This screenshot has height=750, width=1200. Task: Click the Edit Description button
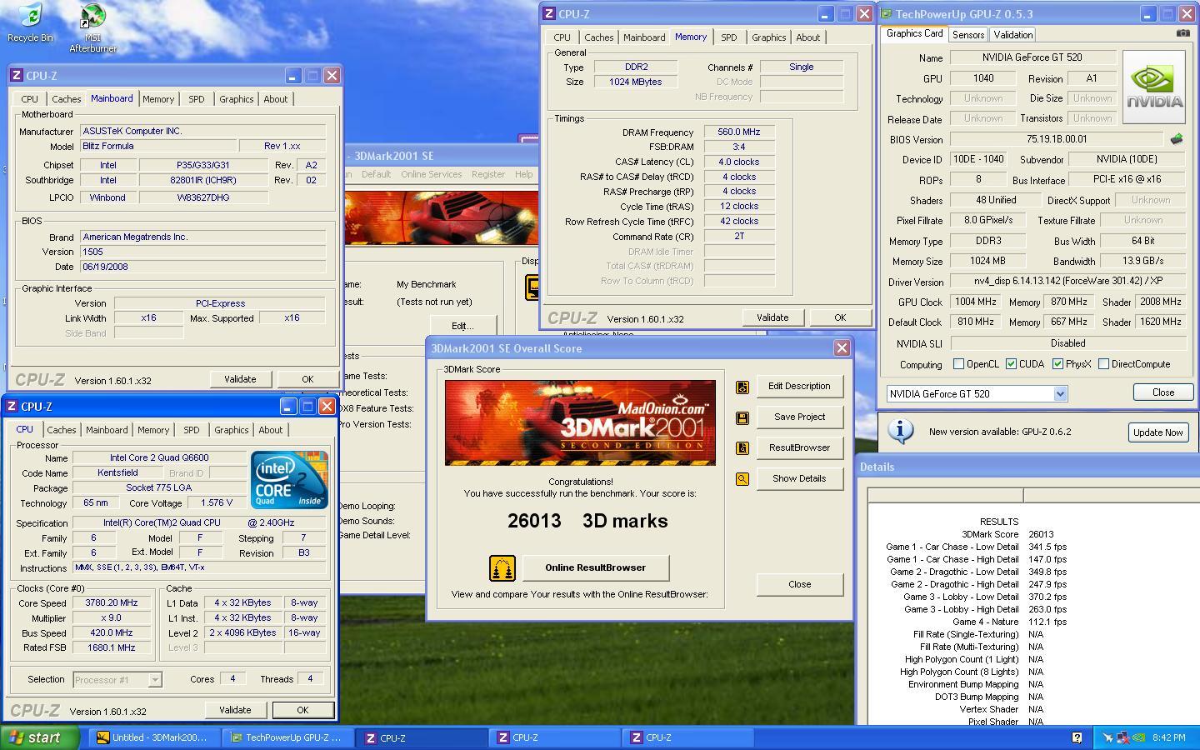pyautogui.click(x=799, y=387)
